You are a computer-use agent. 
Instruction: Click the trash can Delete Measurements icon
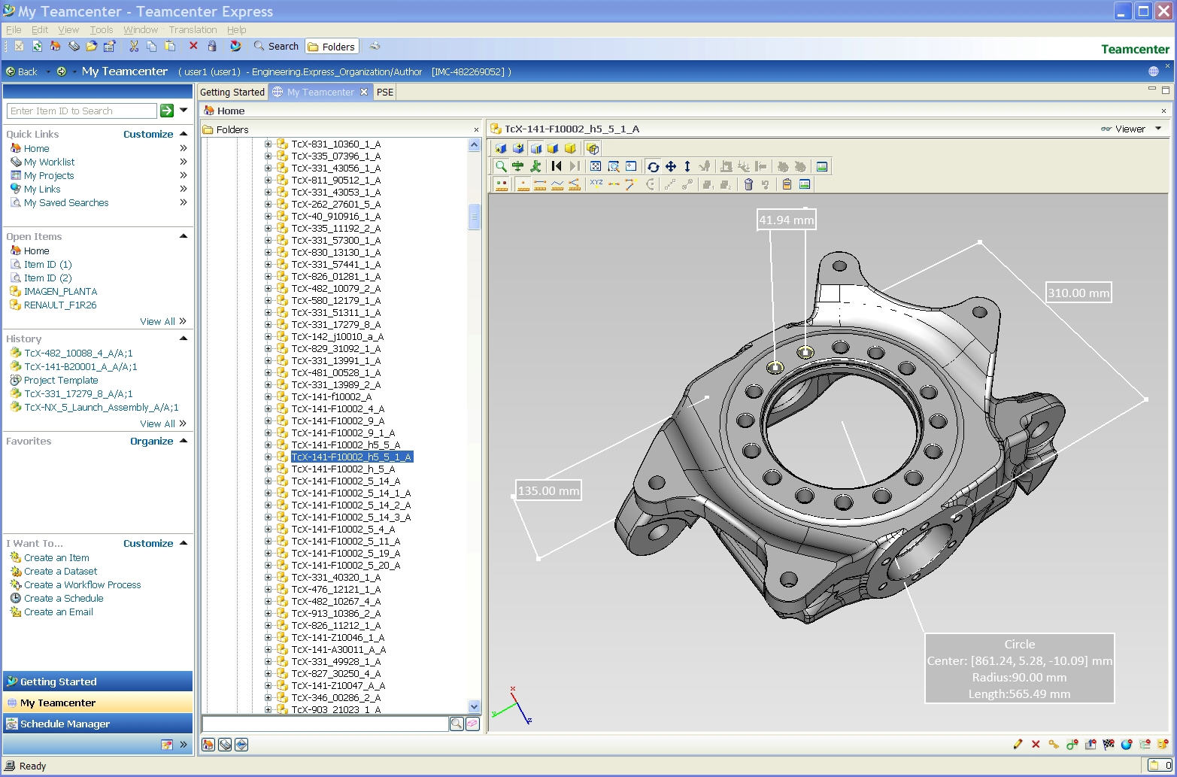[748, 184]
